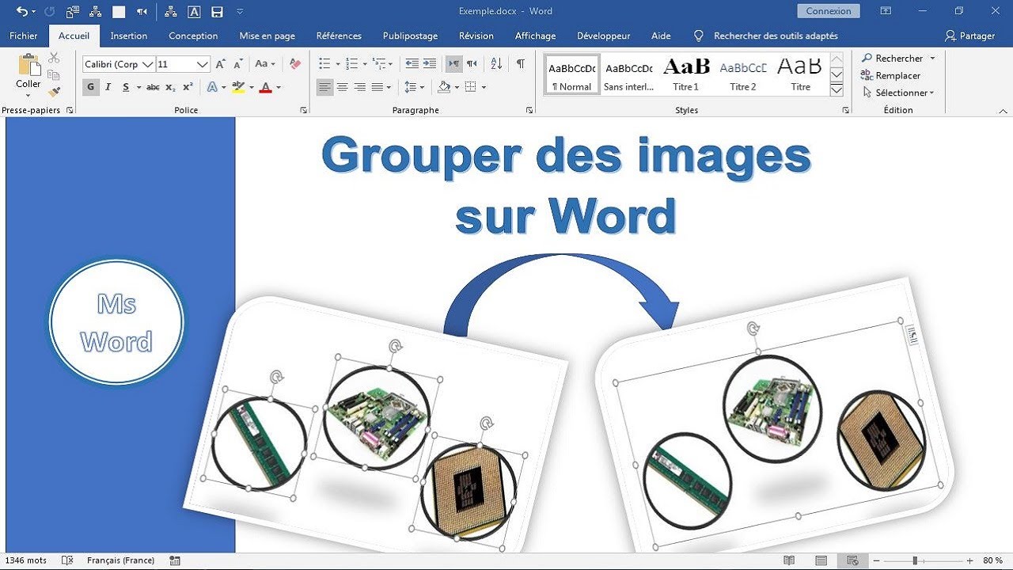Click the Save floppy disk icon
This screenshot has width=1013, height=570.
point(217,12)
